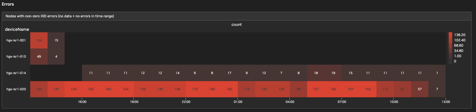Click the 4 cell for hgx-isr1-010
476x112 pixels.
click(56, 57)
